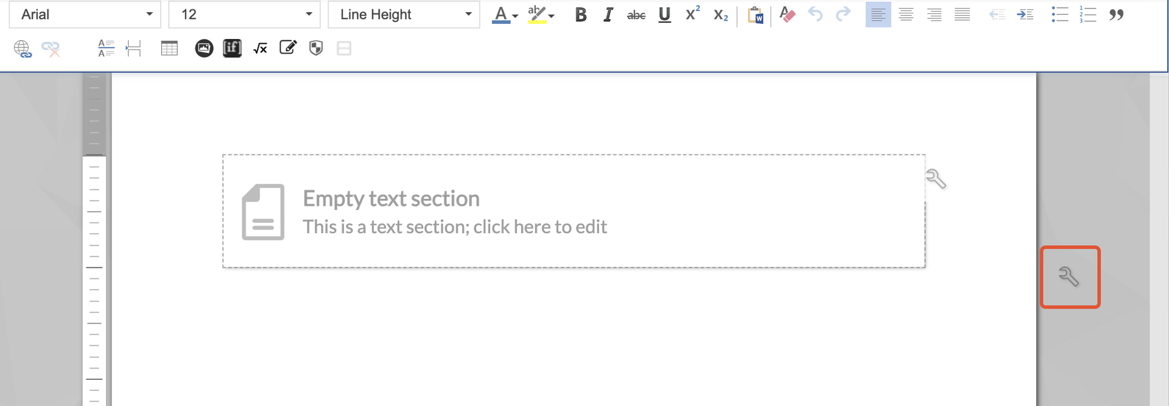This screenshot has width=1169, height=406.
Task: Click the insert image icon
Action: [204, 49]
